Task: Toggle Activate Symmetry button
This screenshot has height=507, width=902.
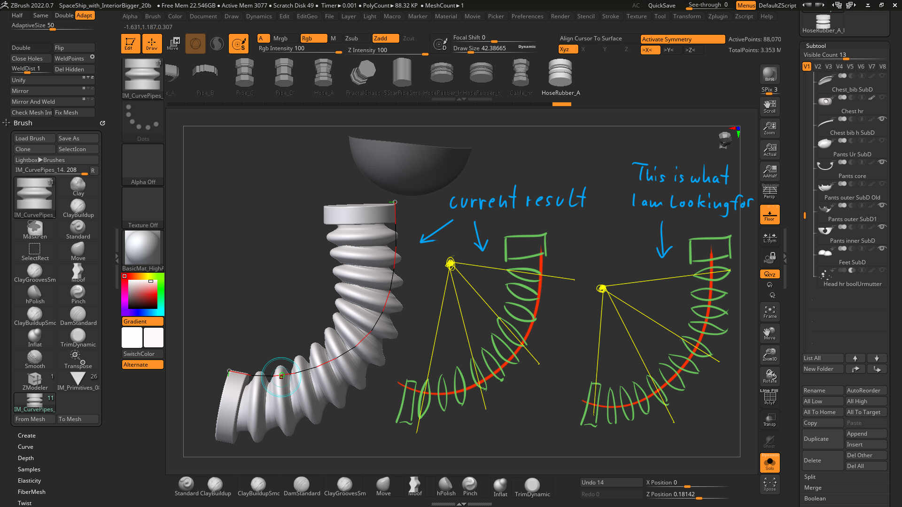Action: click(x=683, y=39)
